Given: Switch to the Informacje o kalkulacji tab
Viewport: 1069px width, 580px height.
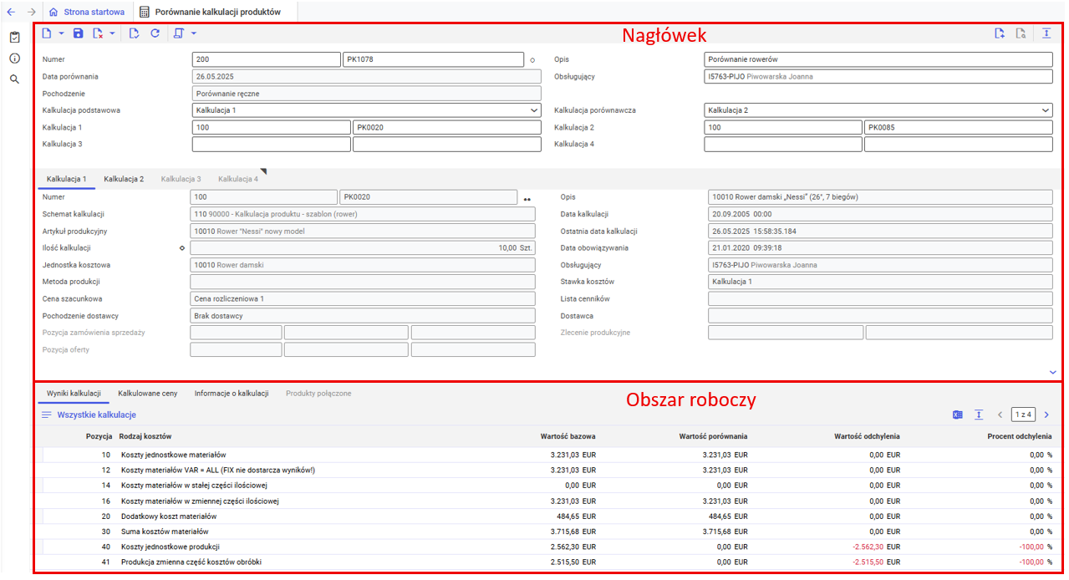Looking at the screenshot, I should pos(232,393).
